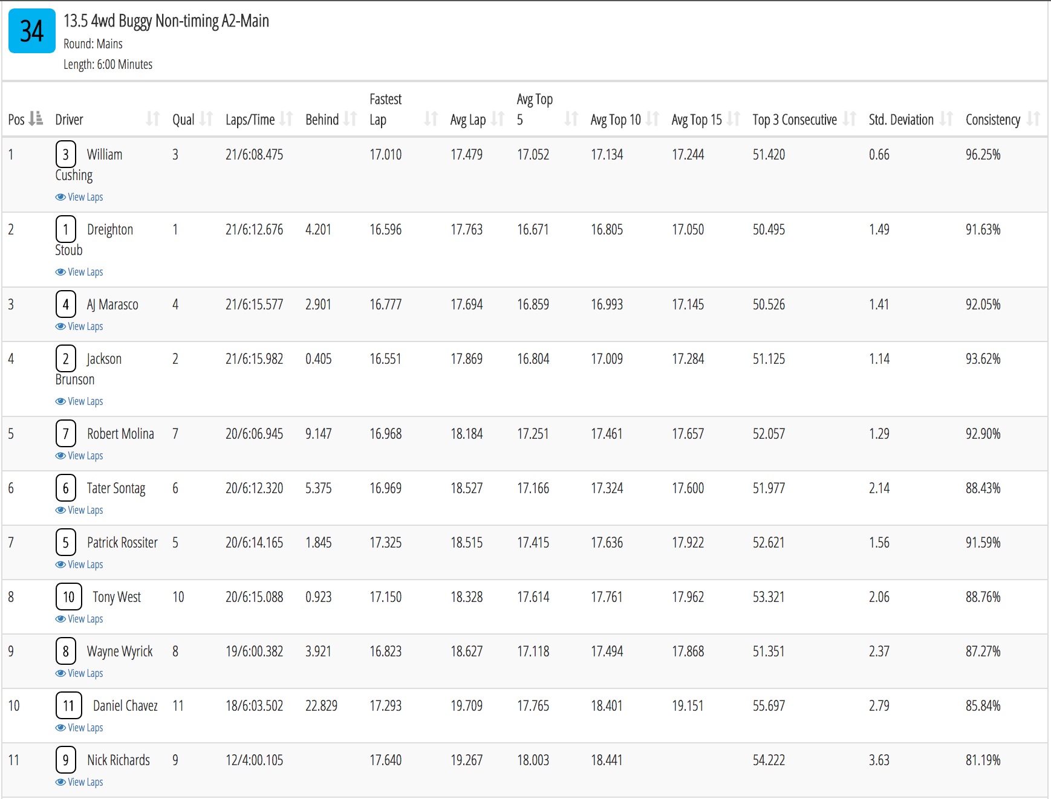The image size is (1051, 799).
Task: Click the Consistency column header label
Action: tap(993, 120)
